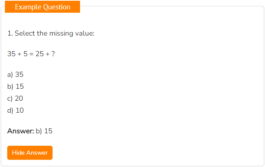Click the word 'Question' in orange header
Image resolution: width=265 pixels, height=167 pixels.
pos(57,7)
